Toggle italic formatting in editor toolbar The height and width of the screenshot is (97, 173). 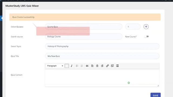pyautogui.click(x=71, y=66)
